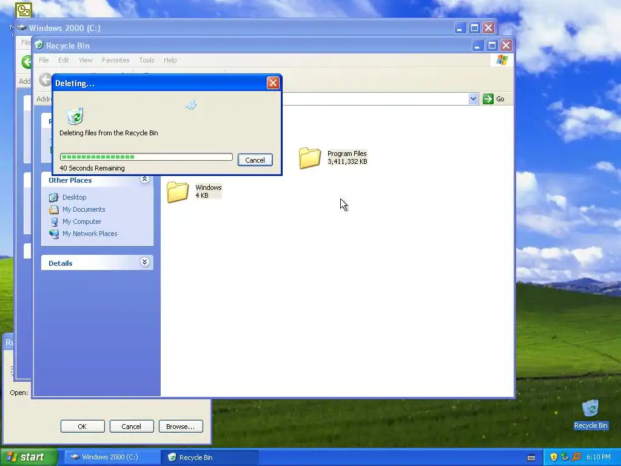
Task: Click the taskbar clock showing 6:10 PM
Action: click(599, 458)
